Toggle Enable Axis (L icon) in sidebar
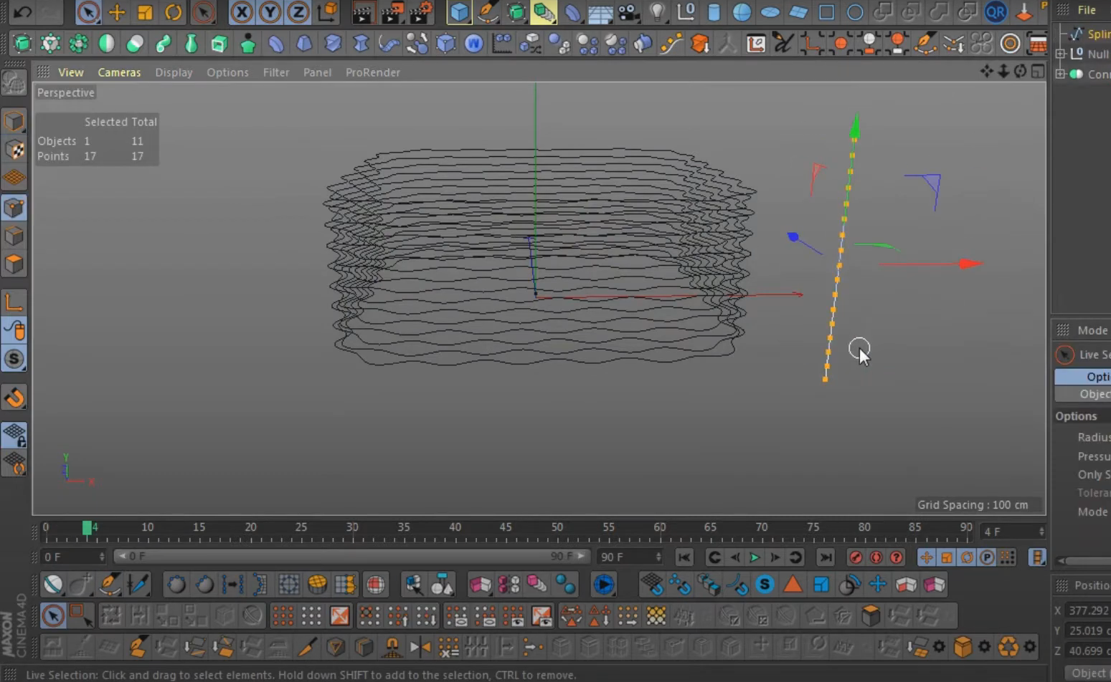The image size is (1111, 682). (x=14, y=302)
